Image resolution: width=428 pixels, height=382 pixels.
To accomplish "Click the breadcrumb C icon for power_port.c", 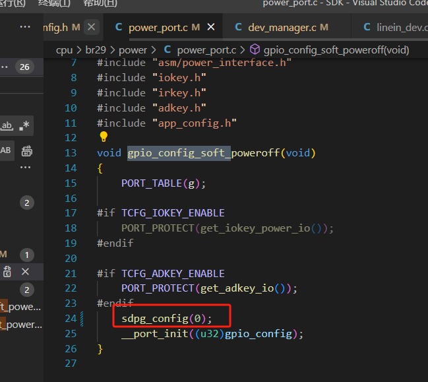I will click(x=168, y=49).
